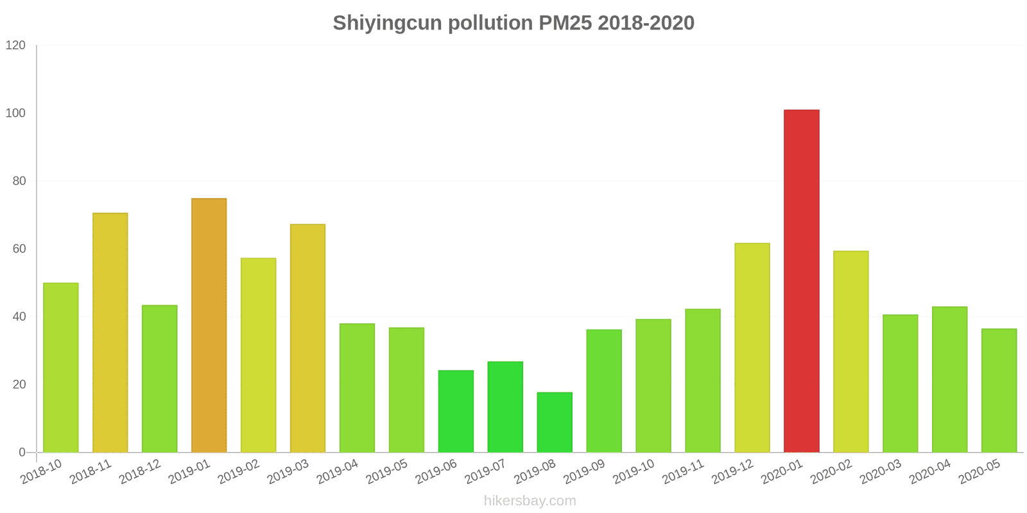This screenshot has width=1027, height=513.
Task: Click the 2019-12 bar
Action: [752, 348]
